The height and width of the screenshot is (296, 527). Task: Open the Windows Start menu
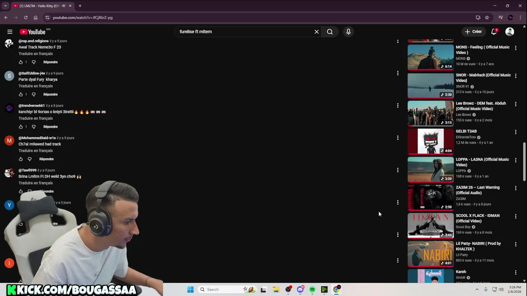click(x=190, y=289)
